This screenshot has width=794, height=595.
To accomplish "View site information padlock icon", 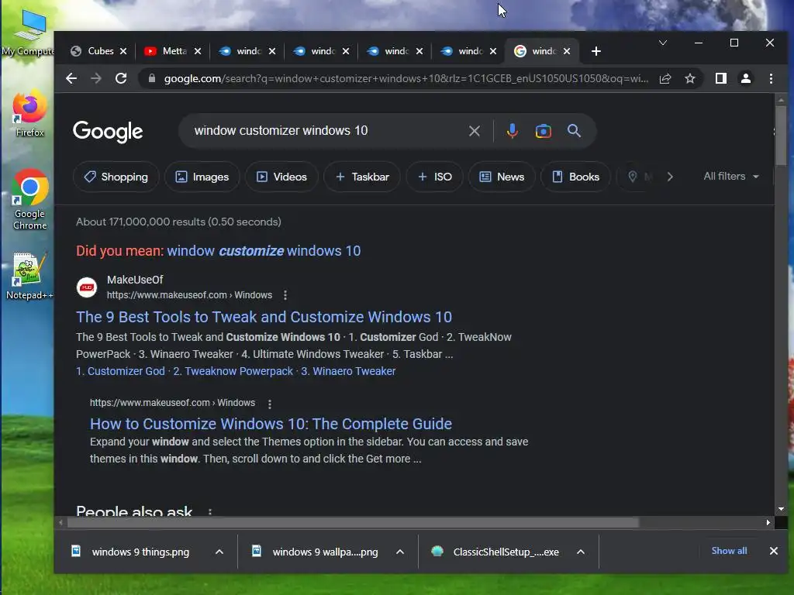I will pyautogui.click(x=151, y=78).
